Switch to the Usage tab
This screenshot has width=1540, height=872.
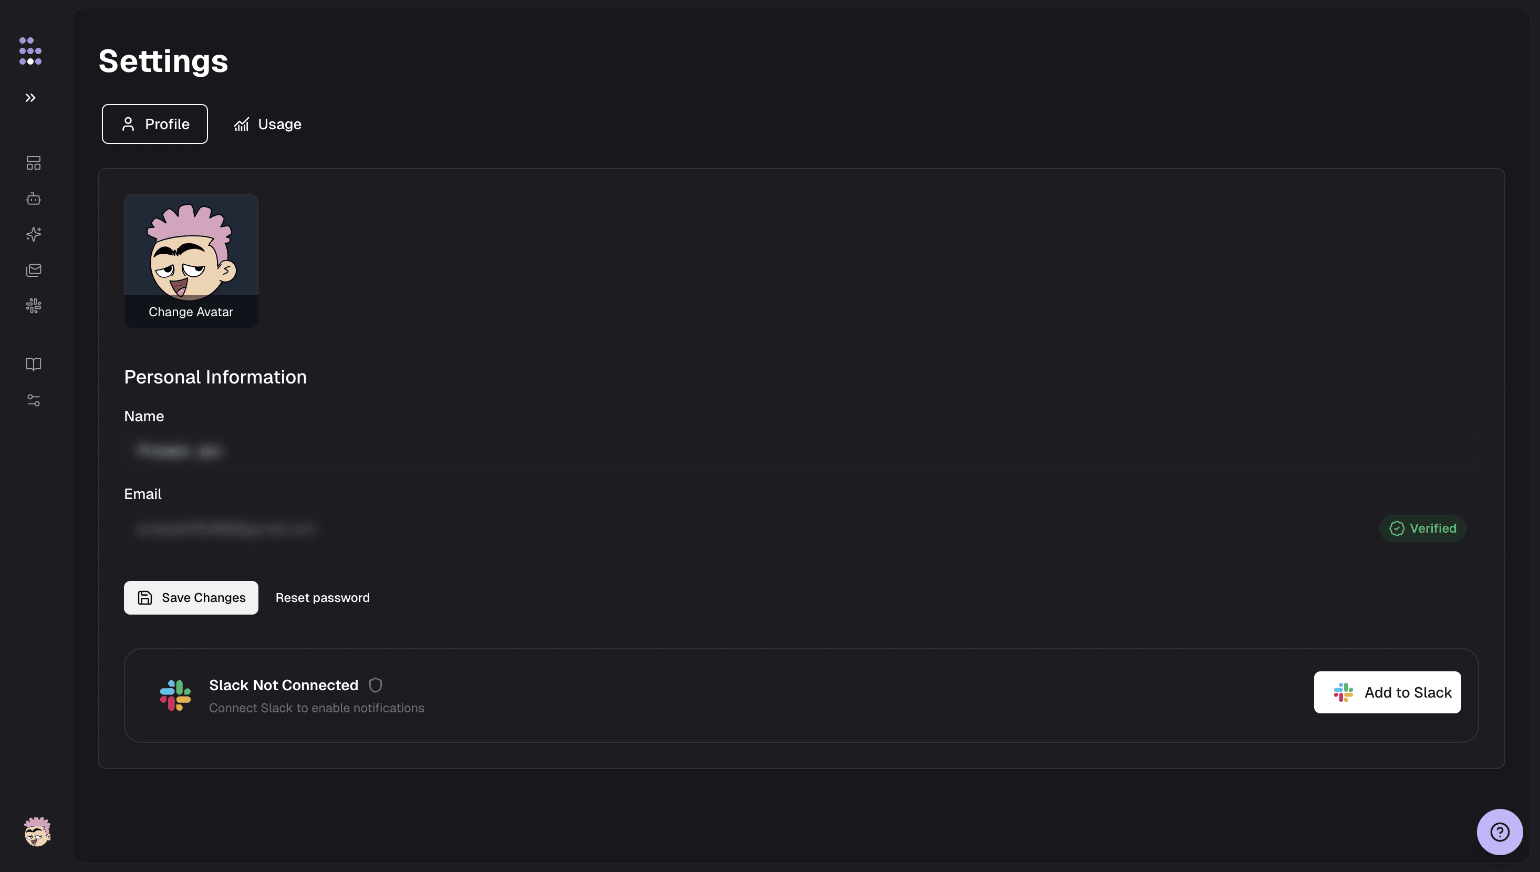click(268, 124)
